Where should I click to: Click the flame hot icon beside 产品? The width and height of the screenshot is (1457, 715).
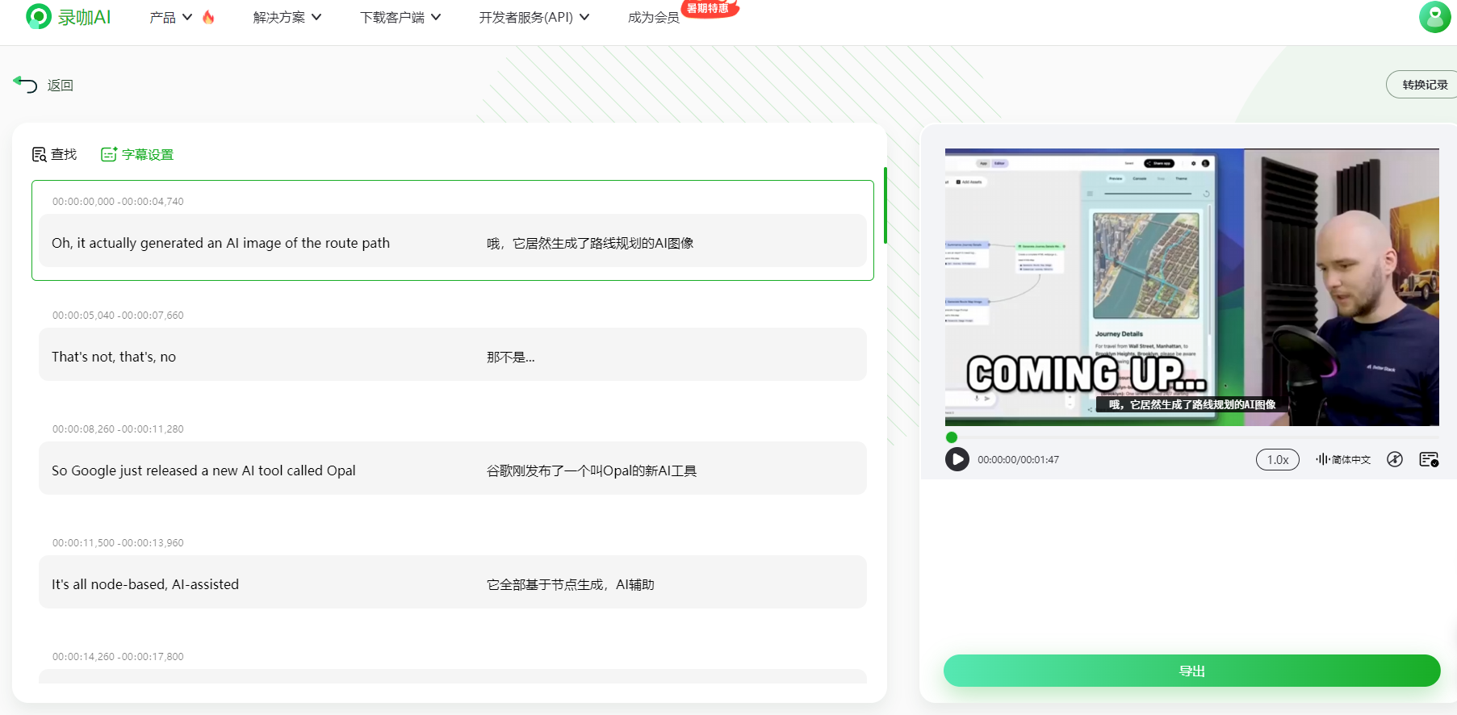[208, 17]
